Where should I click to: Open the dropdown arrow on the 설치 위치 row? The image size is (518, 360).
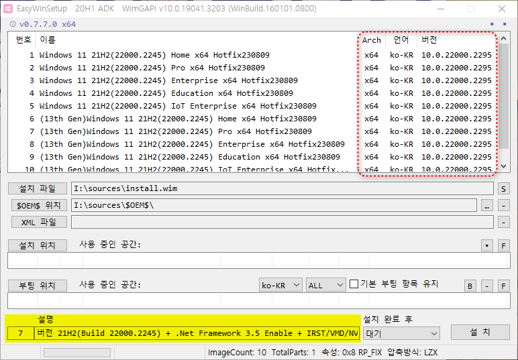click(x=487, y=246)
